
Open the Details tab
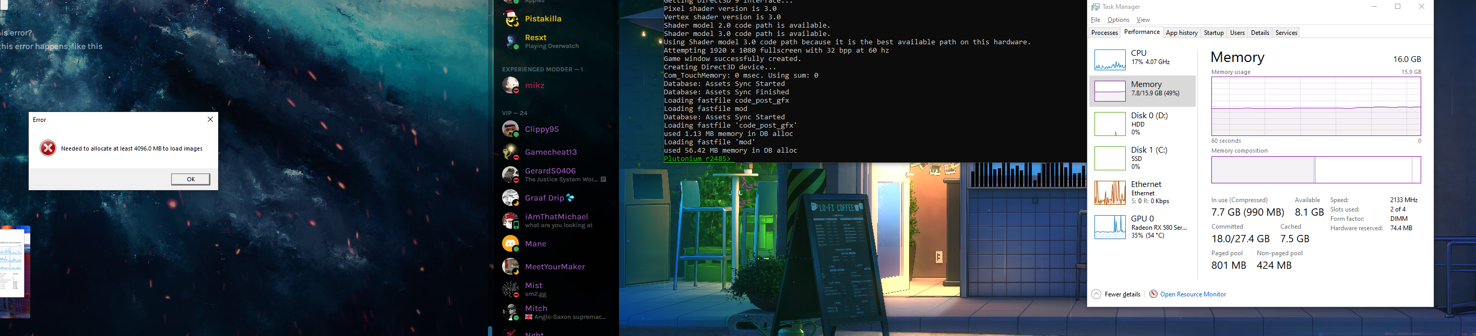click(x=1260, y=33)
